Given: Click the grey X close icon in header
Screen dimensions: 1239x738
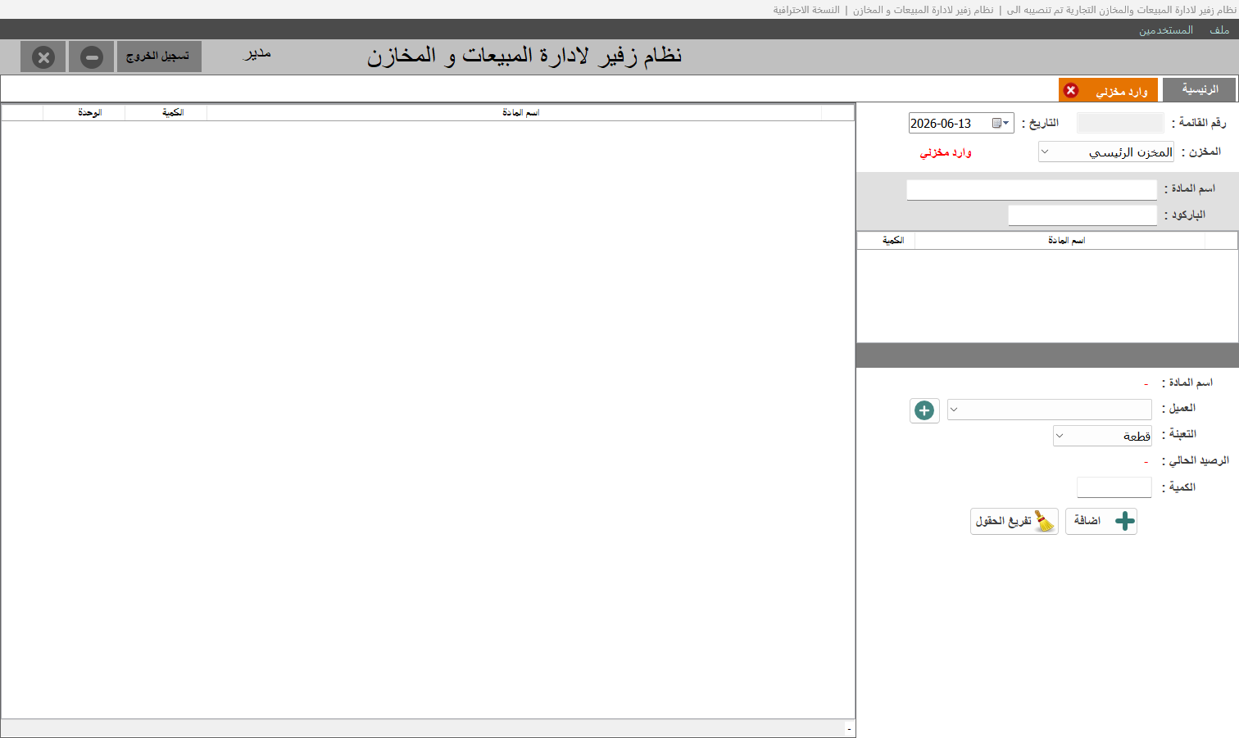Looking at the screenshot, I should coord(43,57).
